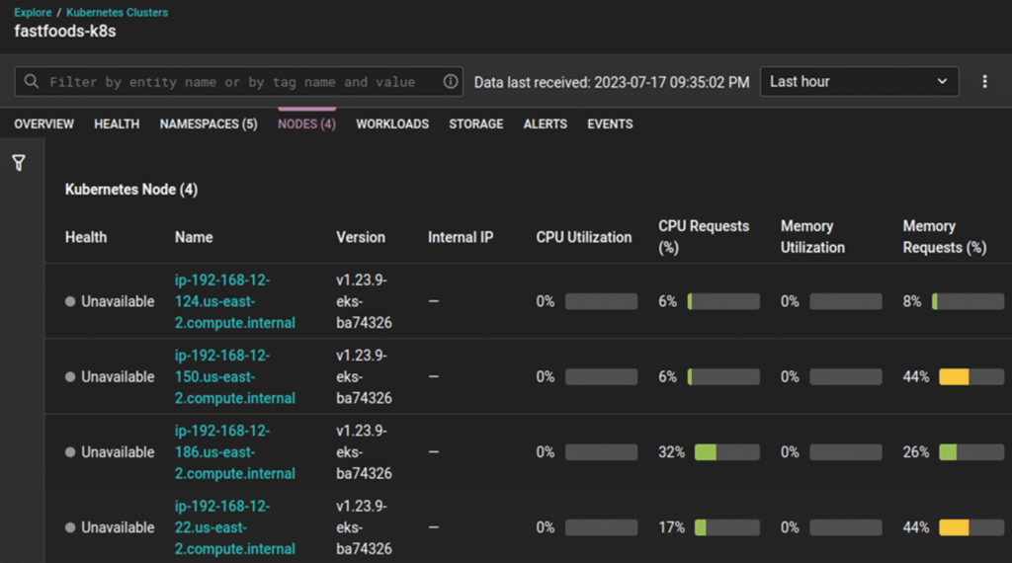The width and height of the screenshot is (1012, 563).
Task: Click version v1.23.9-eks-ba74326 of node 150
Action: 364,376
